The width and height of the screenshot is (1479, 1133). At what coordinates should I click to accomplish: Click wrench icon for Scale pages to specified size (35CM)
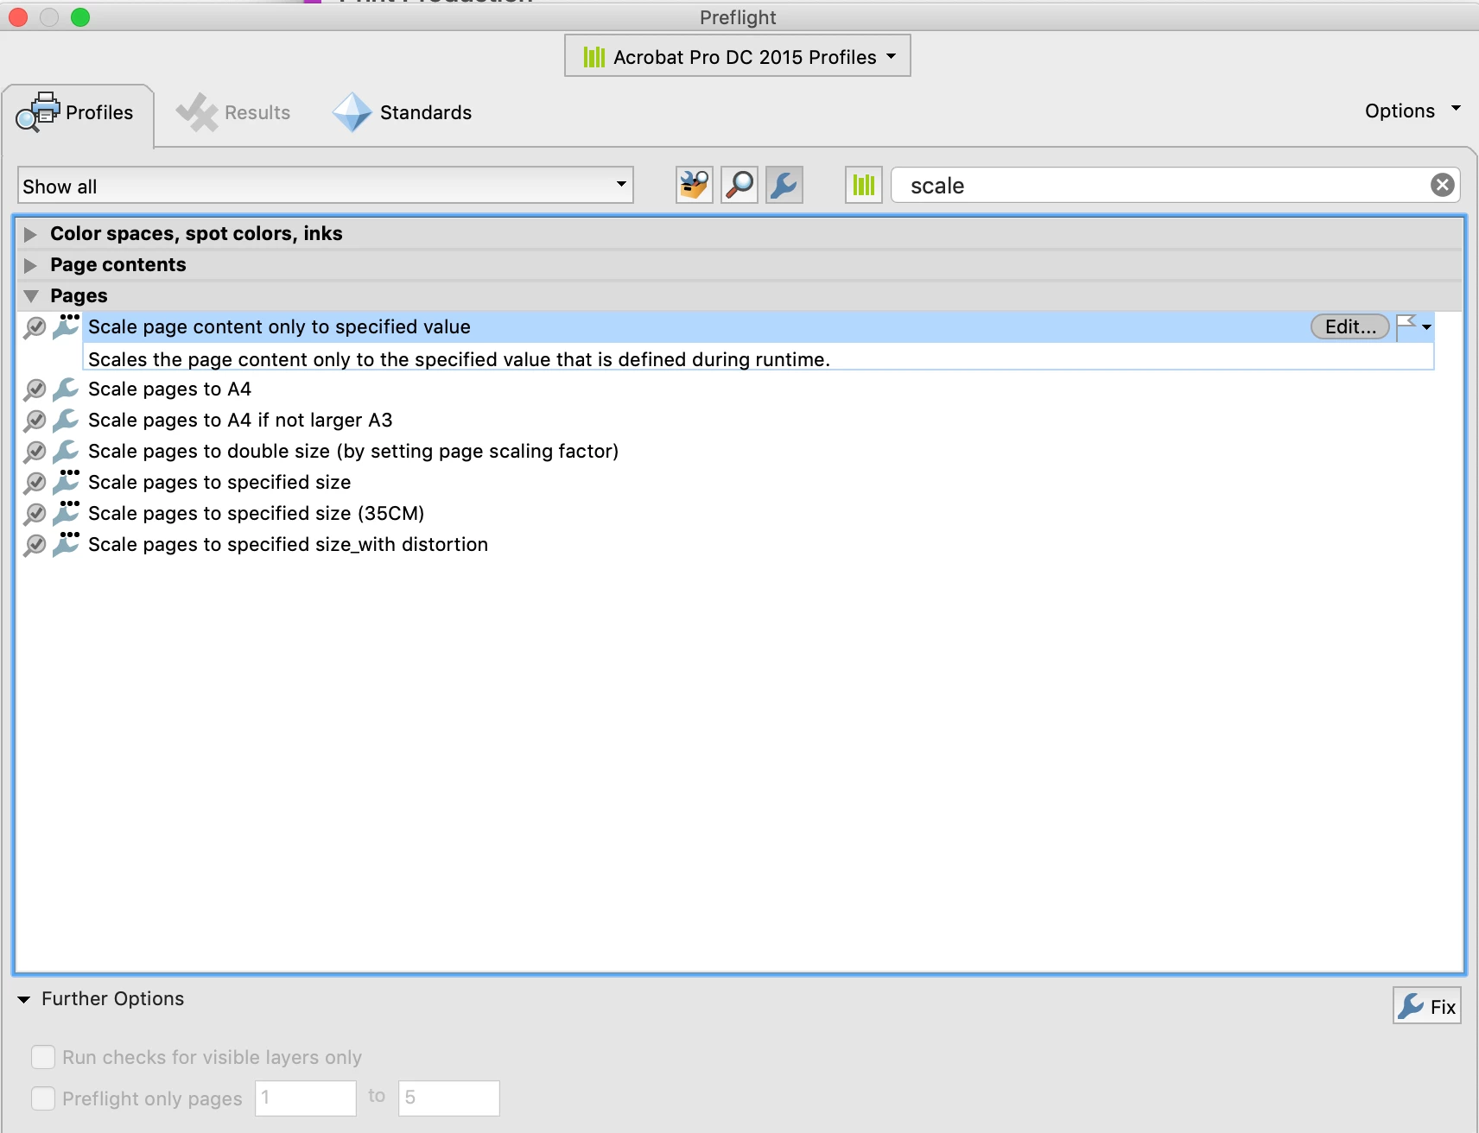tap(66, 514)
